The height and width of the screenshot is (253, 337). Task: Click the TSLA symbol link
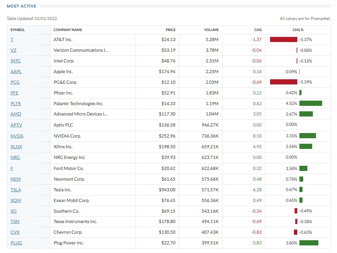pyautogui.click(x=16, y=190)
